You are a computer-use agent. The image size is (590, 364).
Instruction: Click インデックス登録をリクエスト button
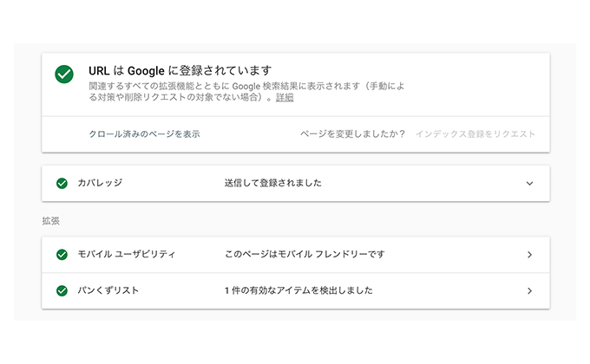pos(475,133)
